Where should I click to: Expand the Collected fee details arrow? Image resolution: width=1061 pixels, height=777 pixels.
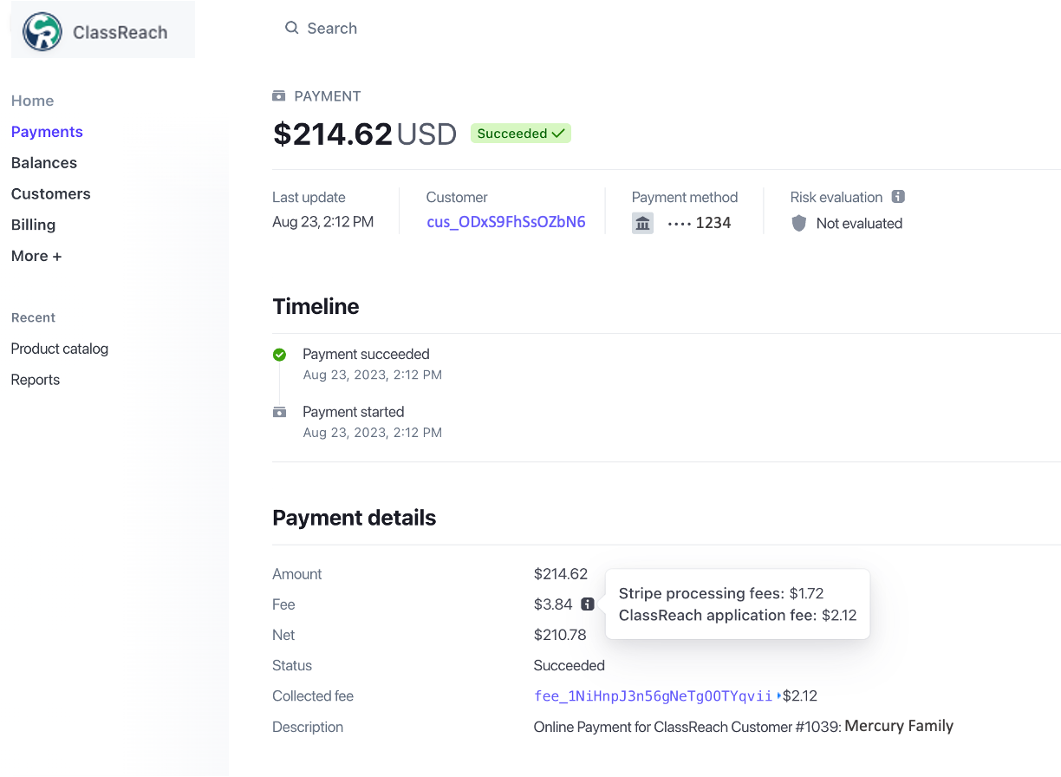pos(778,695)
